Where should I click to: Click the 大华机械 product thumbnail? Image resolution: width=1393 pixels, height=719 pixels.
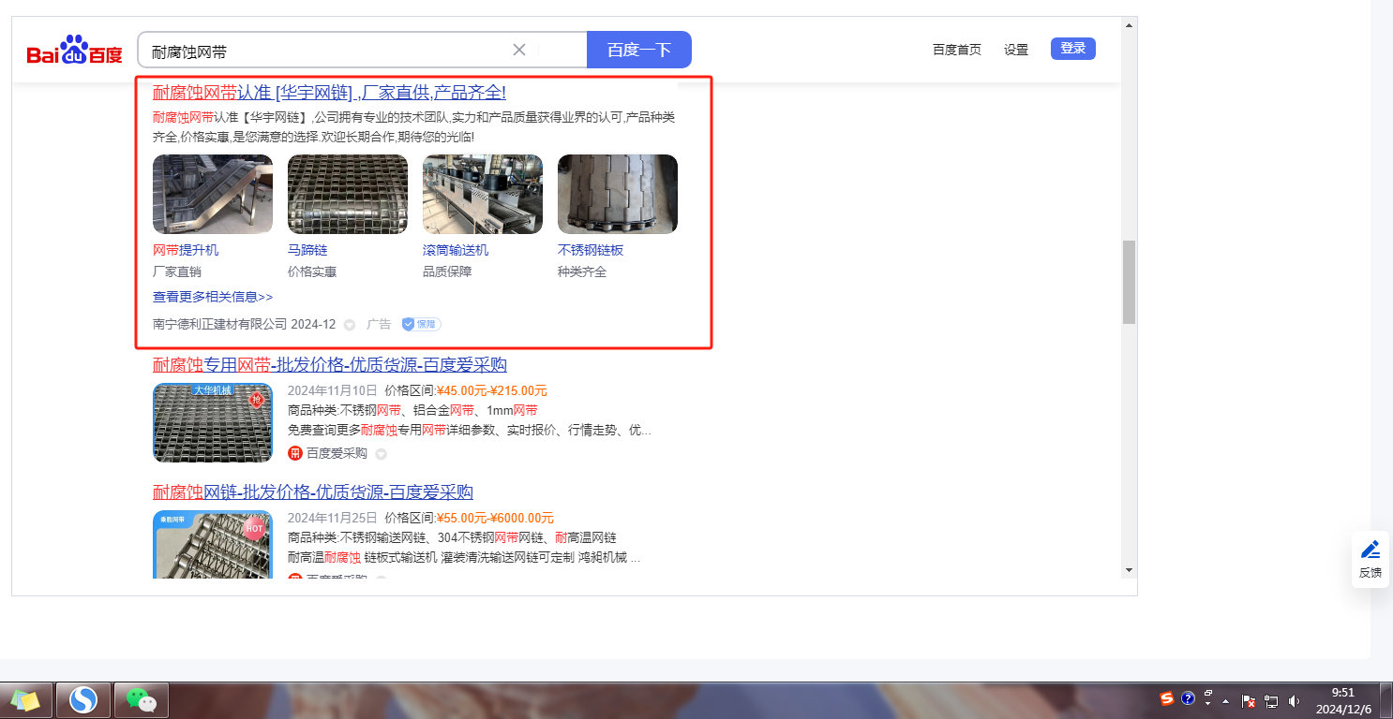[213, 423]
